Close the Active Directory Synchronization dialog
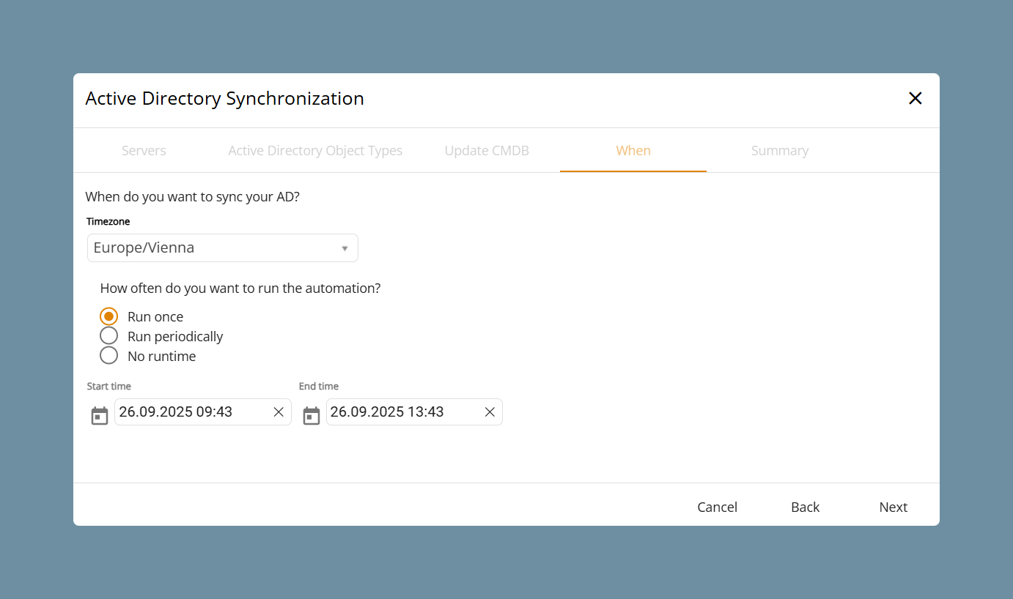 pos(916,98)
